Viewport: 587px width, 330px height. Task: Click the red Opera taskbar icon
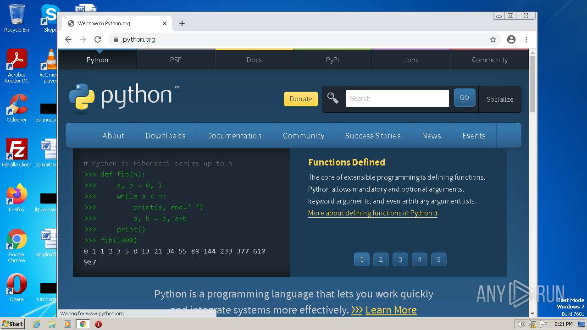click(x=98, y=324)
